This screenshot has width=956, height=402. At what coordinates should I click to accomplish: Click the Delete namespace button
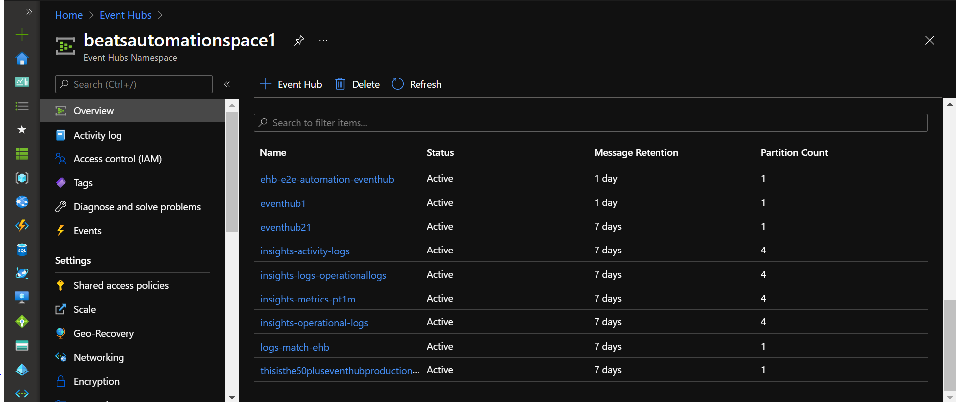point(358,84)
